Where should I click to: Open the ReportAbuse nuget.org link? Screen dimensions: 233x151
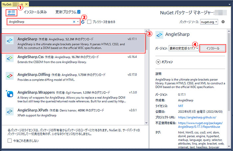(200, 125)
